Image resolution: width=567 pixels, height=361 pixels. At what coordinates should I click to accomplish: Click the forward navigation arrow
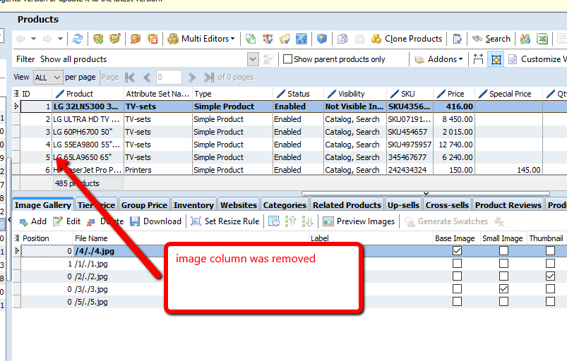pos(47,39)
